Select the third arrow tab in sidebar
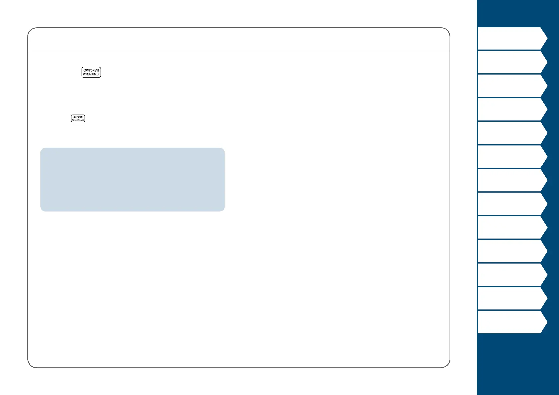 [x=512, y=86]
